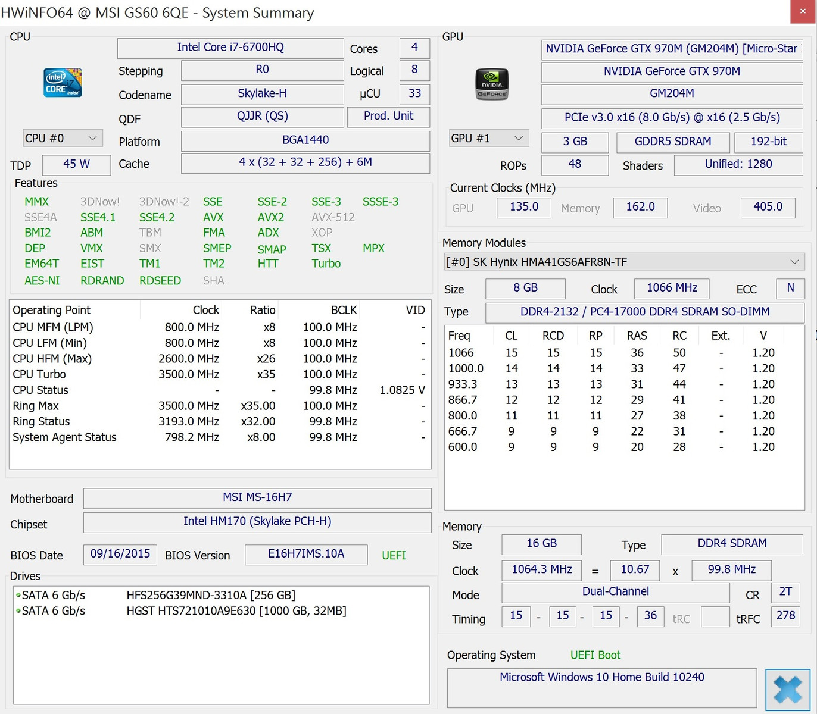Click the tRFC value 278 field

785,616
